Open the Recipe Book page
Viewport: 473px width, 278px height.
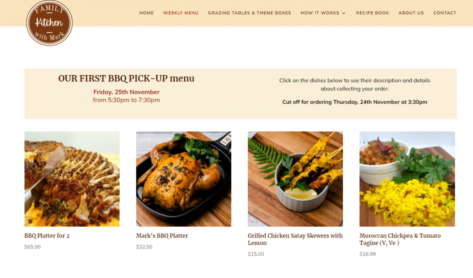tap(372, 13)
